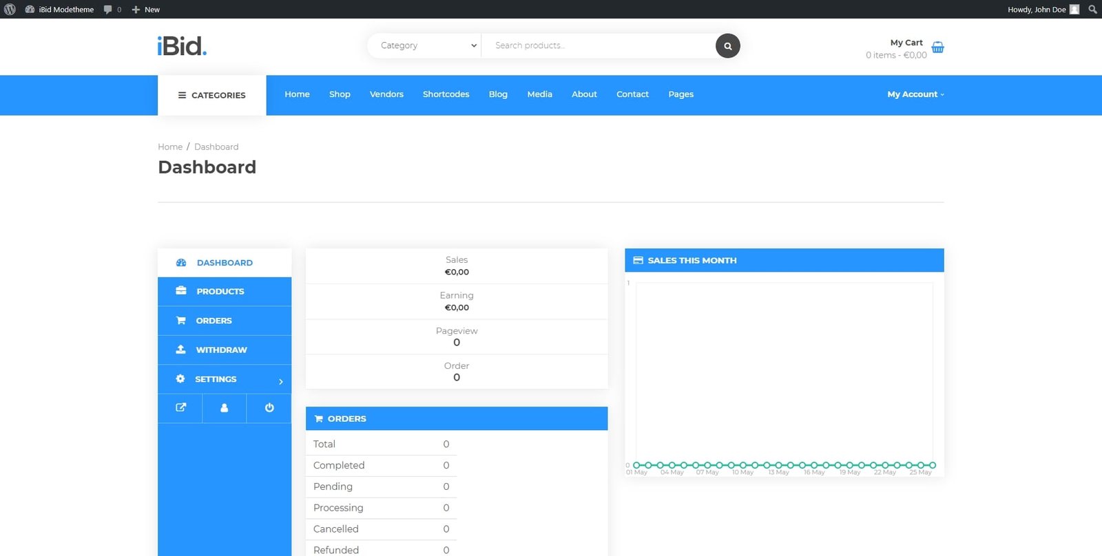Click the round product search button

pos(728,46)
